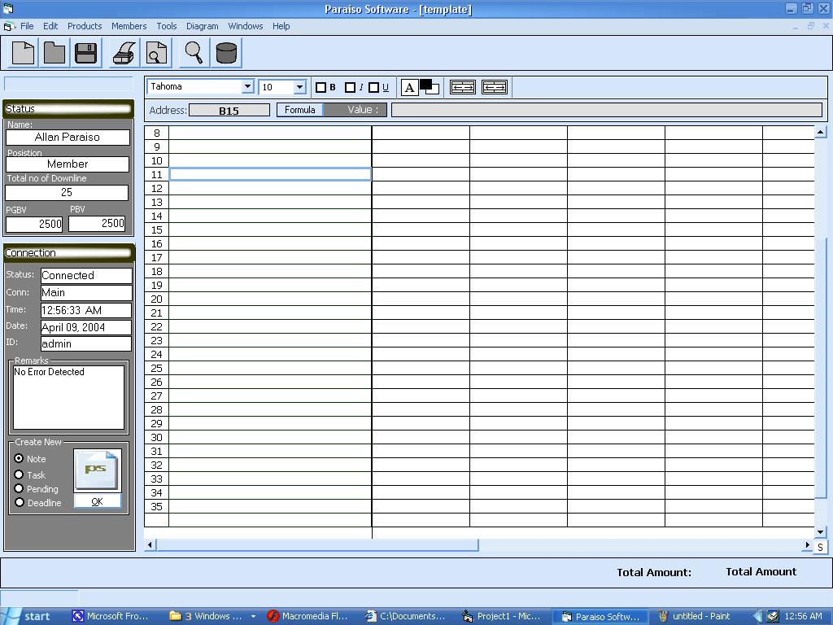
Task: Open the Products menu
Action: 85,26
